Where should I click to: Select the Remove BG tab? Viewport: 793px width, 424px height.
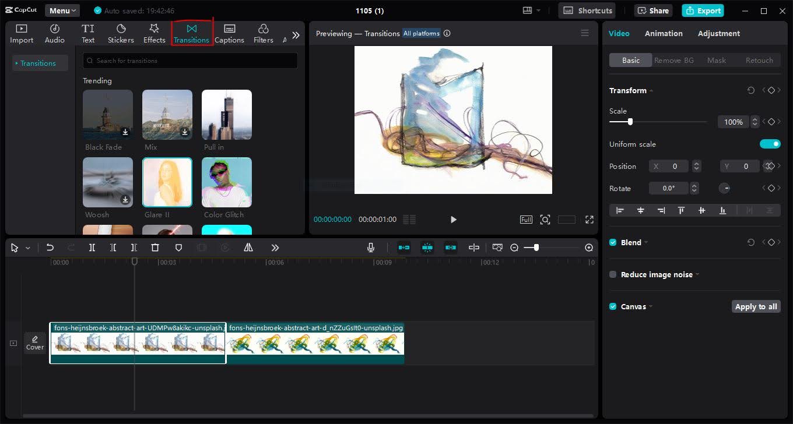tap(674, 60)
